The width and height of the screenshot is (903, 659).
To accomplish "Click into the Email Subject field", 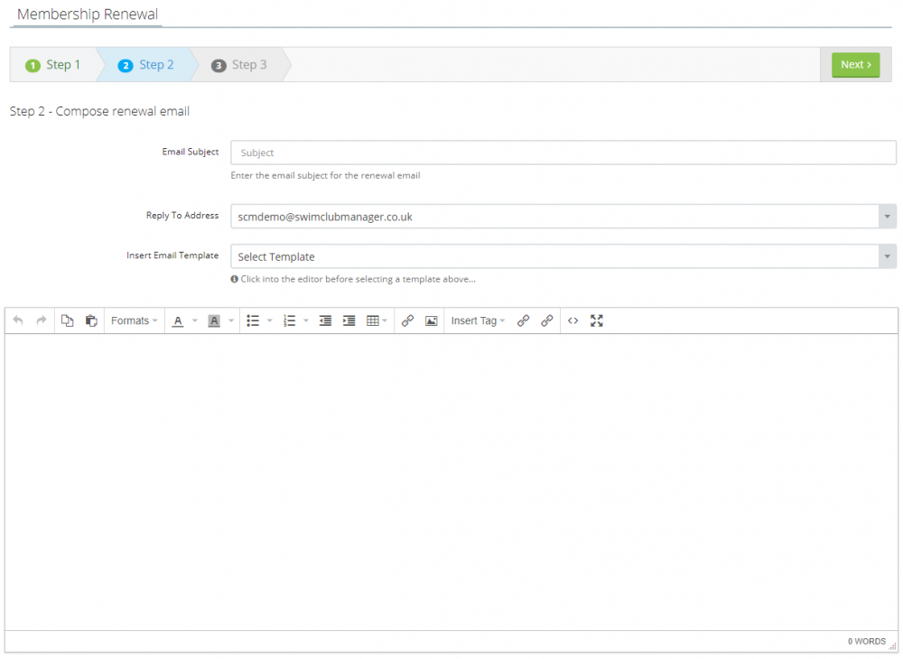I will point(563,153).
